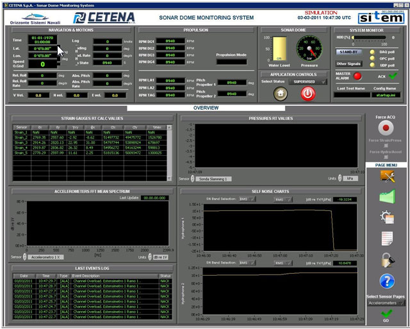Select the Strain_3 row in table

90,142
